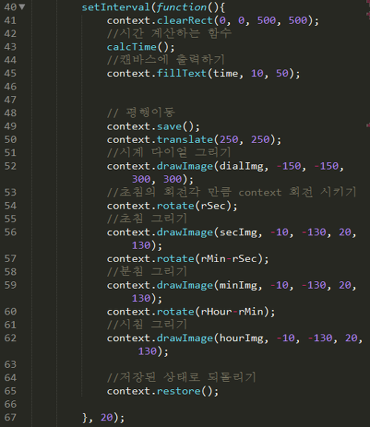Click the context.save() statement
Viewport: 370px width, 427px height.
pos(153,127)
